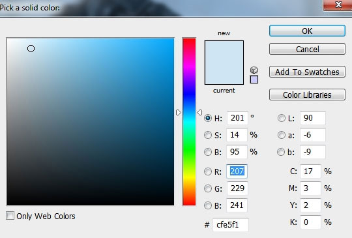This screenshot has width=352, height=238.
Task: Click the circular marker in color field
Action: click(31, 48)
